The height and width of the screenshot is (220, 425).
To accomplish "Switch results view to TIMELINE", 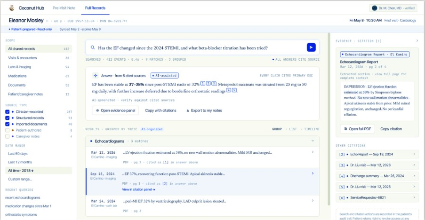I will (312, 129).
